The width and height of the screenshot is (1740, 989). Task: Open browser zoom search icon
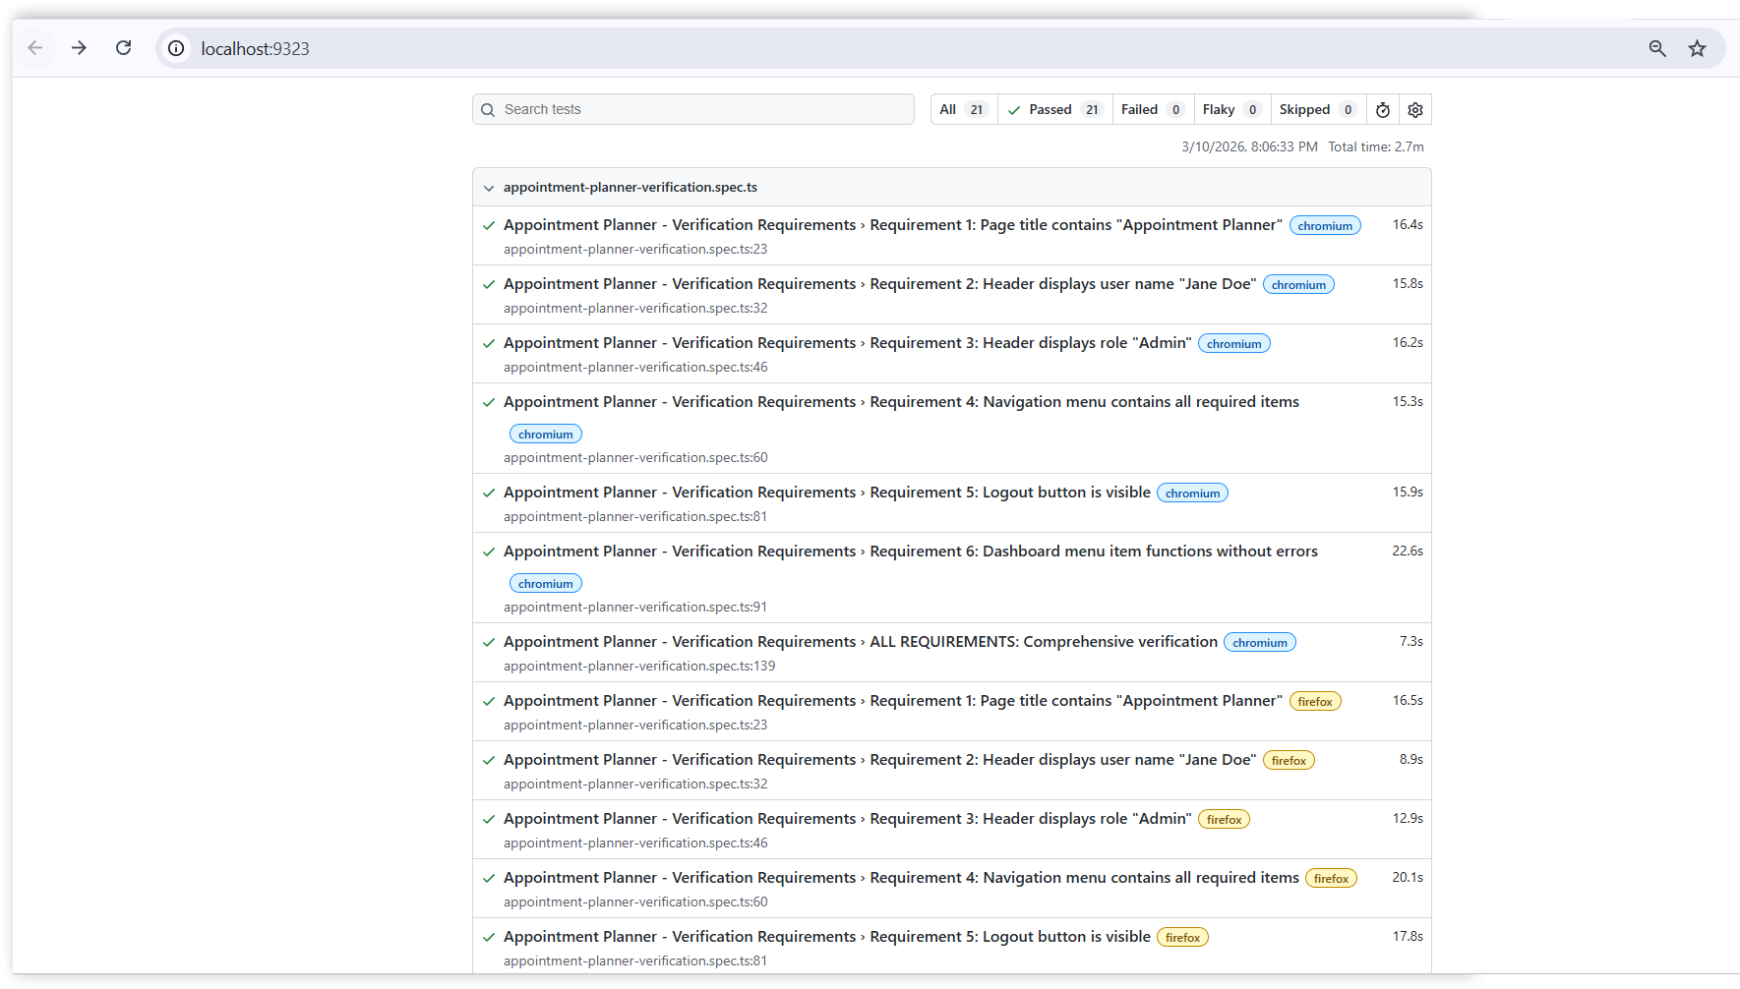click(1657, 48)
